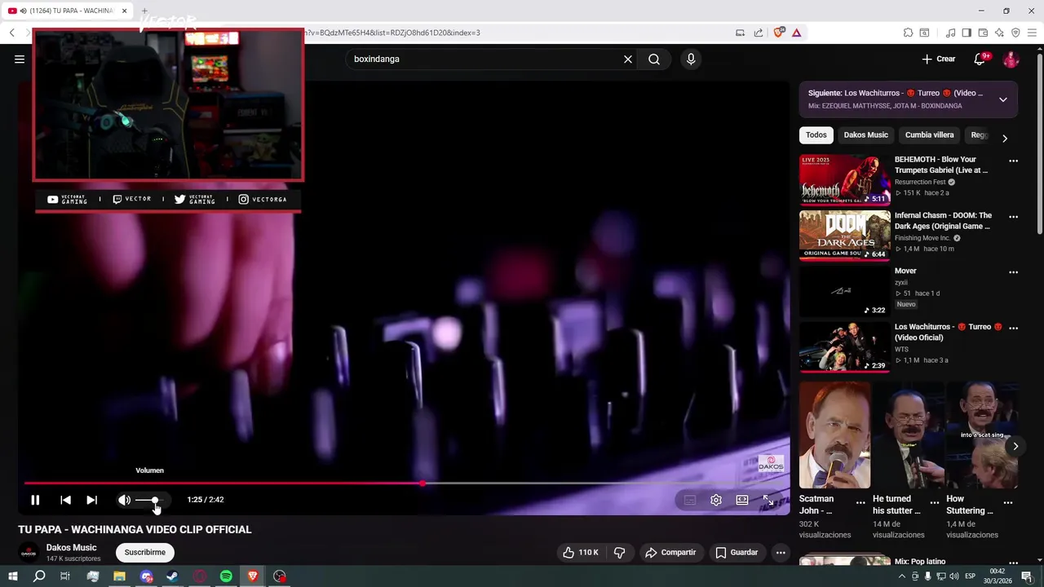The image size is (1044, 587).
Task: Go back in browser history
Action: [x=12, y=33]
